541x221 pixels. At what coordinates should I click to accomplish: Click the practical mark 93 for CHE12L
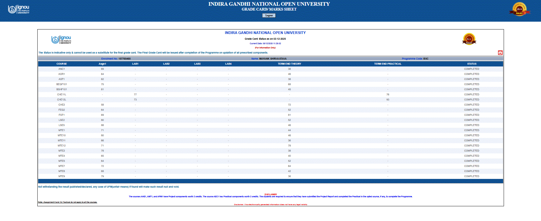388,100
